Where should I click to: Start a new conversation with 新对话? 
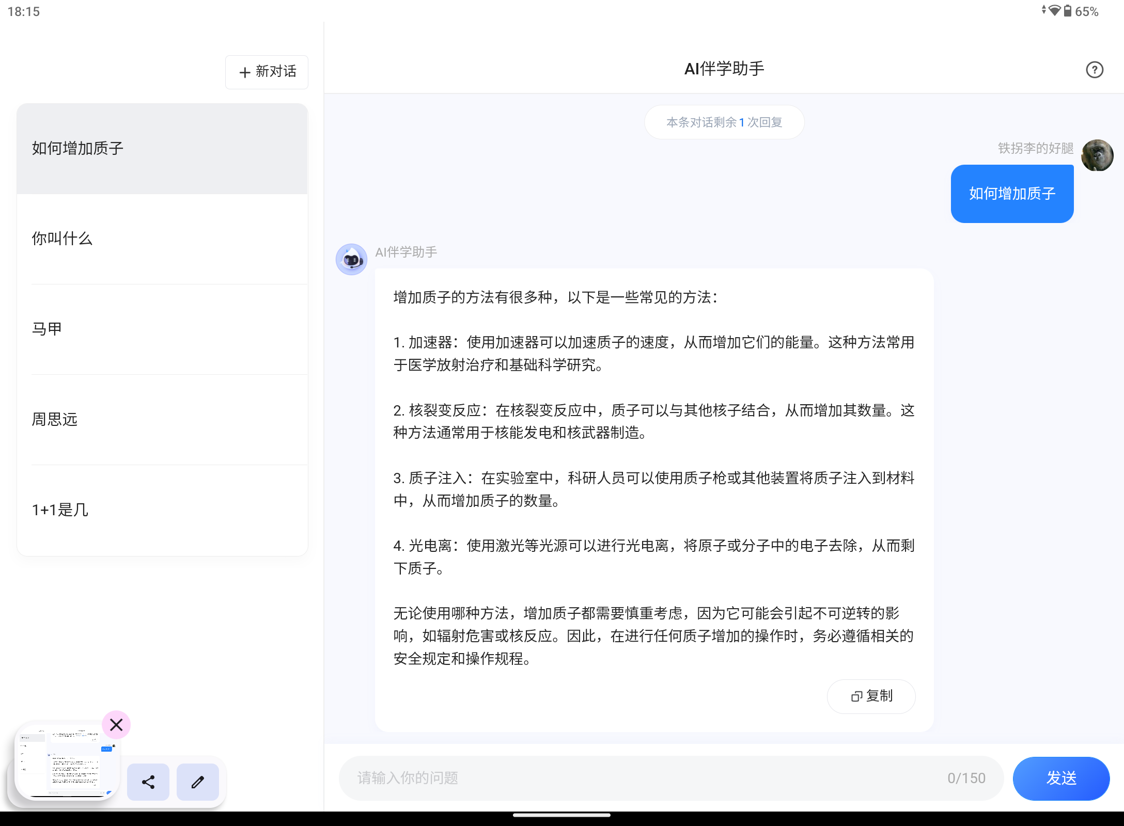267,72
